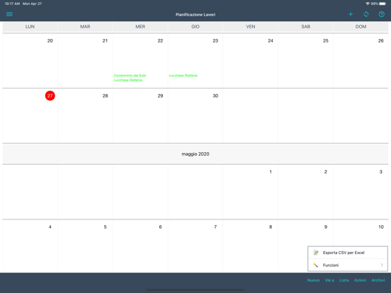The image size is (391, 293).
Task: Open Lucchese Stefania event on day 22
Action: pos(128,80)
